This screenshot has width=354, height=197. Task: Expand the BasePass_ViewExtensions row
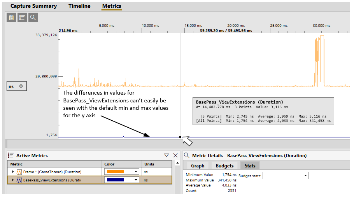click(13, 180)
